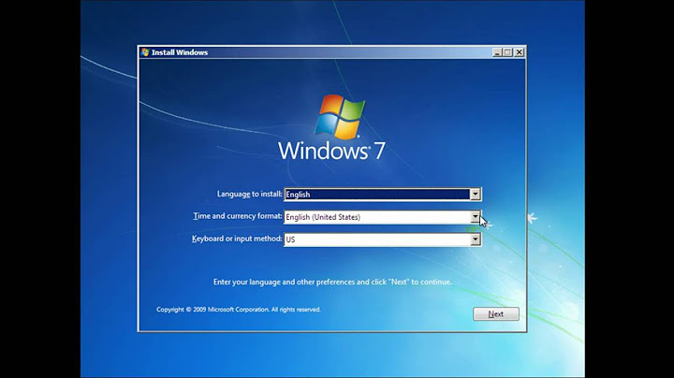
Task: Click the Next button
Action: coord(495,314)
